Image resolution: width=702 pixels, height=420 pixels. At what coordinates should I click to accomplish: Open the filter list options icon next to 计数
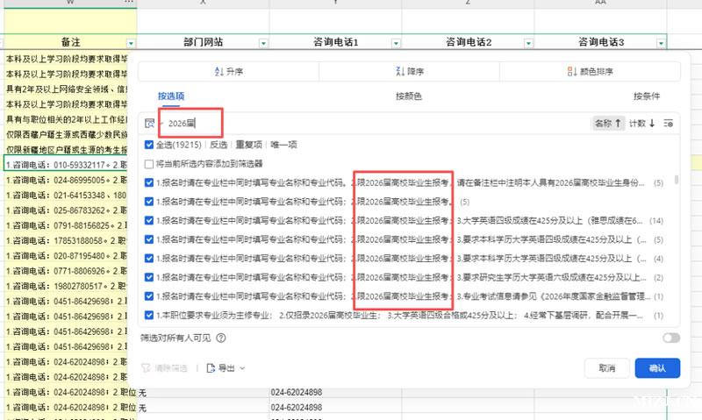[x=669, y=124]
